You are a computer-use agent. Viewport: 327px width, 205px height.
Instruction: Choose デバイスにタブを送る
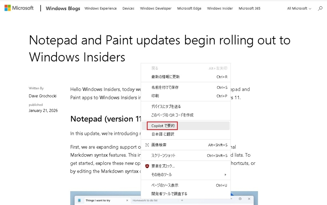[x=186, y=106]
